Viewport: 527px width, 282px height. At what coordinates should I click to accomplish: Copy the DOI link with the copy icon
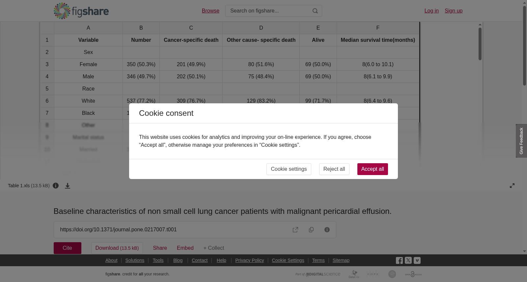311,230
